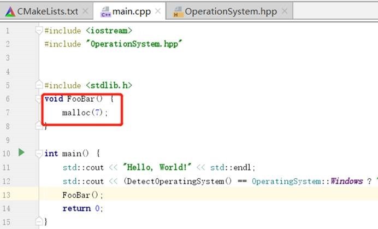Click the main function name

click(72, 154)
